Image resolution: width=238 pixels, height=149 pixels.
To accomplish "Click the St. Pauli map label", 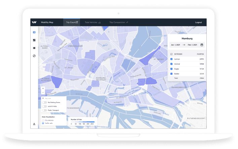I will pos(69,68).
